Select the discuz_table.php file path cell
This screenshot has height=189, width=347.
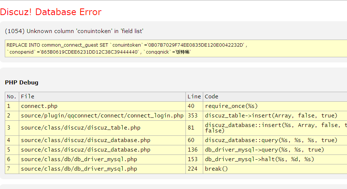81,128
